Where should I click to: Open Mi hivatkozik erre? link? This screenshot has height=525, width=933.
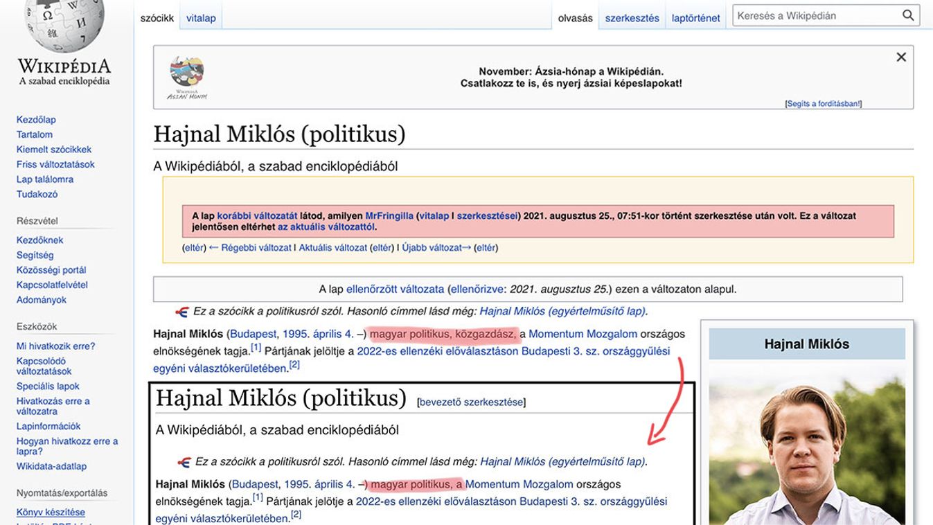click(56, 346)
